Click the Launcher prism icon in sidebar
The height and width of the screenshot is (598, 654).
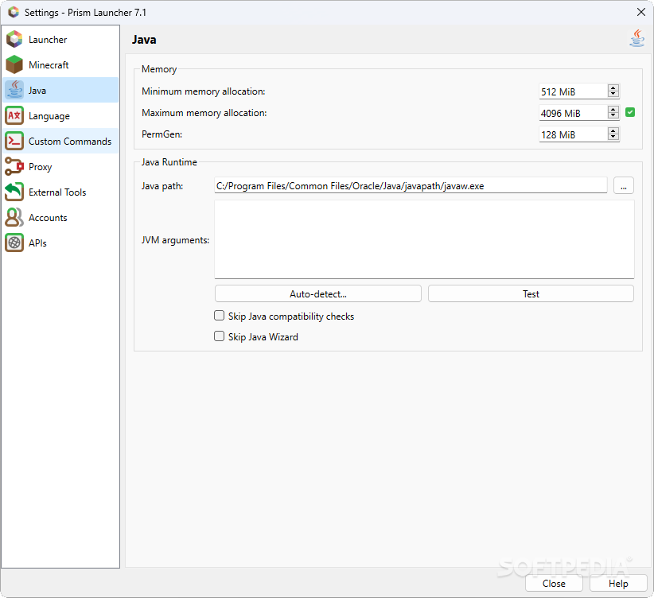coord(14,39)
